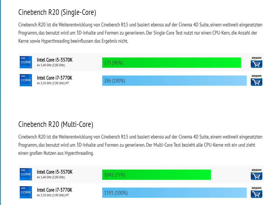Click Amazon cart icon for i5-3570K Single-Core
Viewport: 267px width, 205px height.
[x=256, y=62]
